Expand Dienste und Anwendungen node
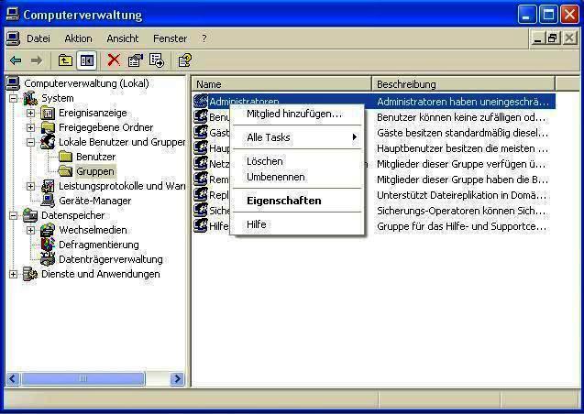This screenshot has width=584, height=414. (x=14, y=274)
